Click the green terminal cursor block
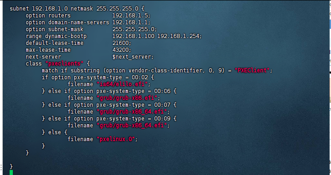Screen dimensions: 331x175 point(11,172)
